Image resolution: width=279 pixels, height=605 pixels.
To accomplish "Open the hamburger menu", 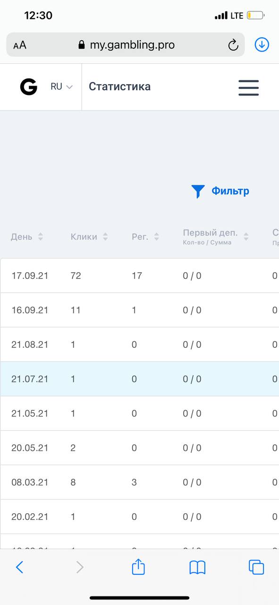I will point(249,87).
